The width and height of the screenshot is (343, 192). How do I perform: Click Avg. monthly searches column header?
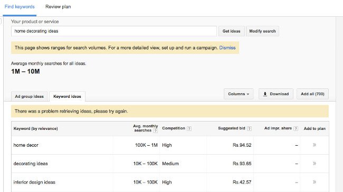pos(145,128)
